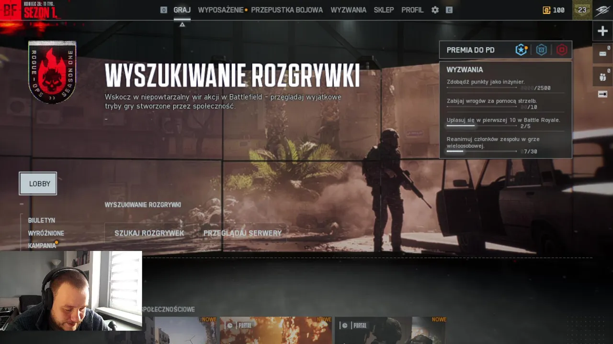
Task: Click the Battlefield currency coin icon
Action: (x=546, y=10)
